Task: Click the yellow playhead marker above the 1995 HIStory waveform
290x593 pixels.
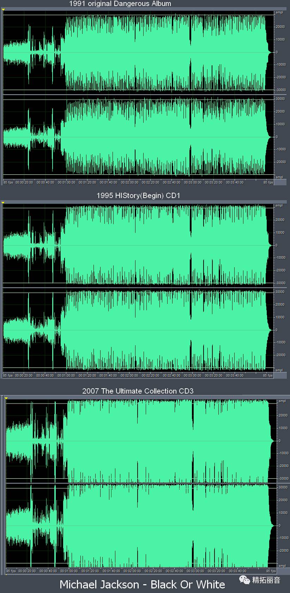Action: (x=3, y=203)
